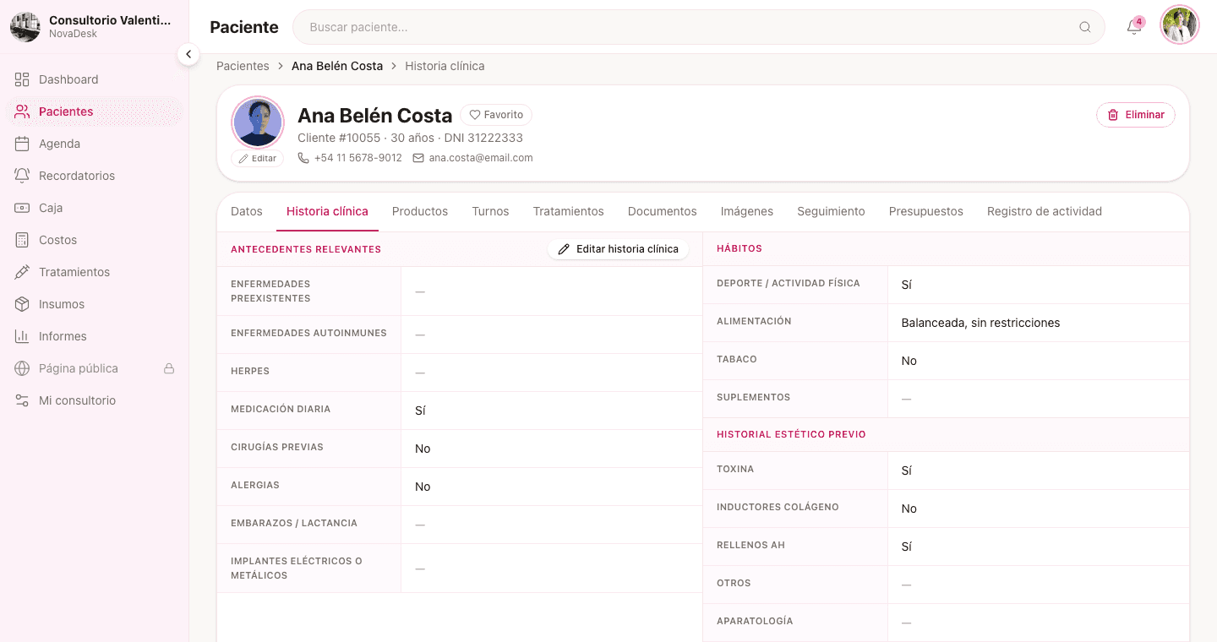Collapse the sidebar with the chevron button
This screenshot has width=1217, height=642.
tap(188, 54)
